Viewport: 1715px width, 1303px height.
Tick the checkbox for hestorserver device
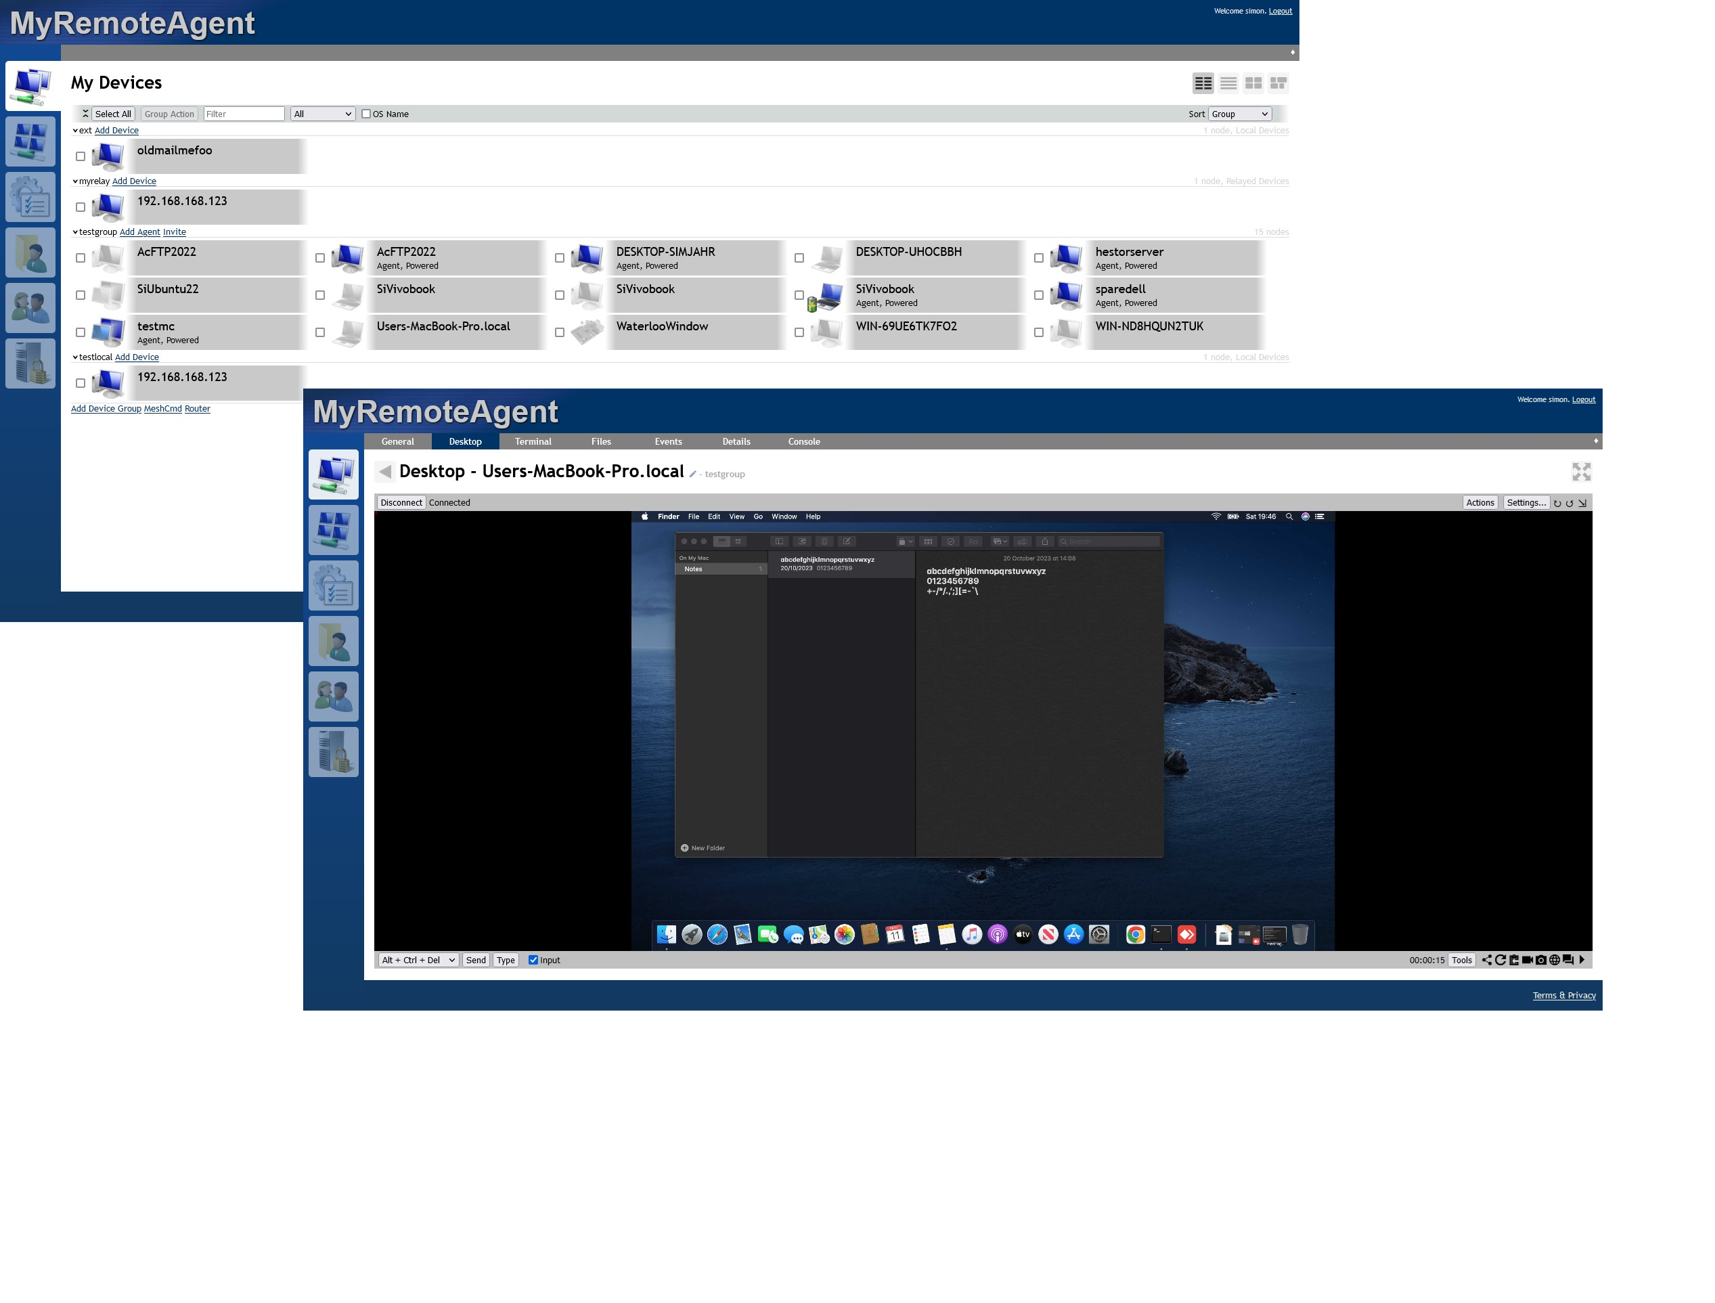(x=1038, y=259)
